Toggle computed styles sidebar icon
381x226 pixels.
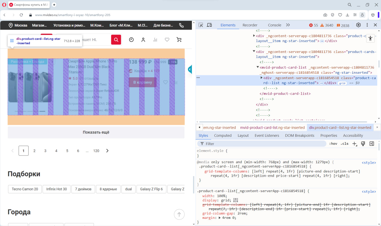(371, 144)
